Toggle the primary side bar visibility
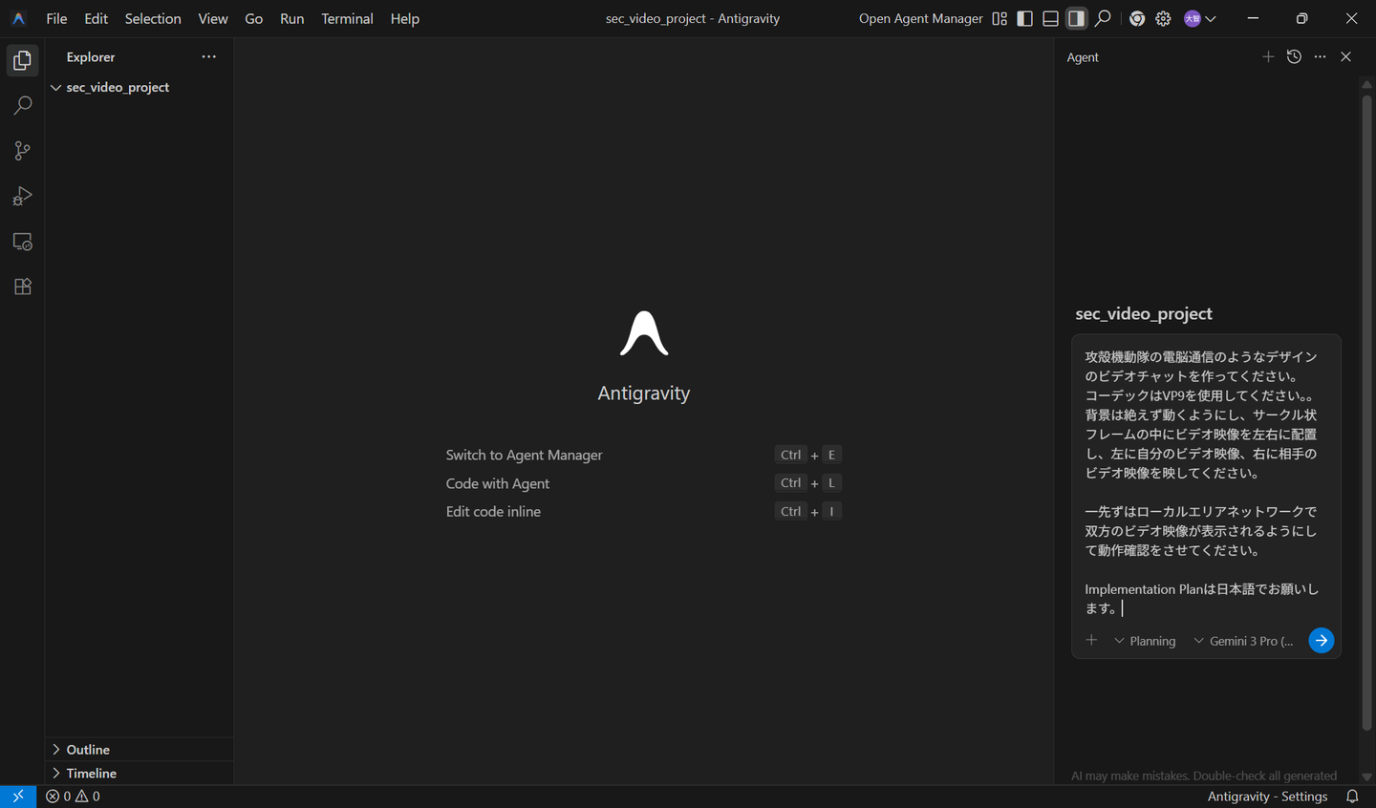This screenshot has height=808, width=1376. 1025,18
